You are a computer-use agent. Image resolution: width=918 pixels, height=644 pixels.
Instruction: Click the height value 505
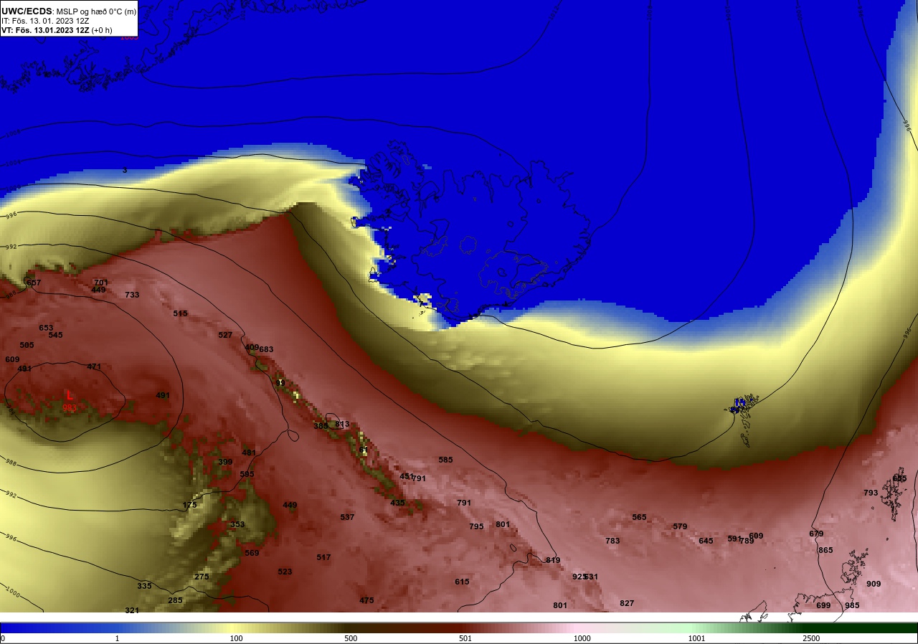(x=27, y=345)
